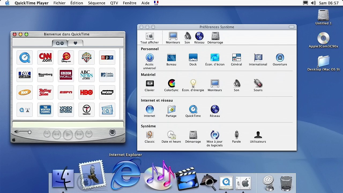Open the Utilisateurs preference pane
The width and height of the screenshot is (343, 193).
click(x=258, y=137)
